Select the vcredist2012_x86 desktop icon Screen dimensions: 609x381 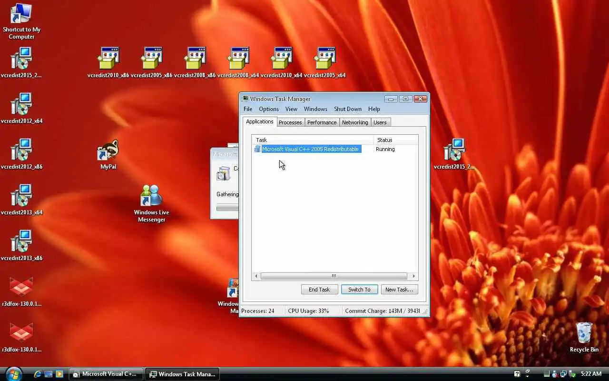(21, 154)
